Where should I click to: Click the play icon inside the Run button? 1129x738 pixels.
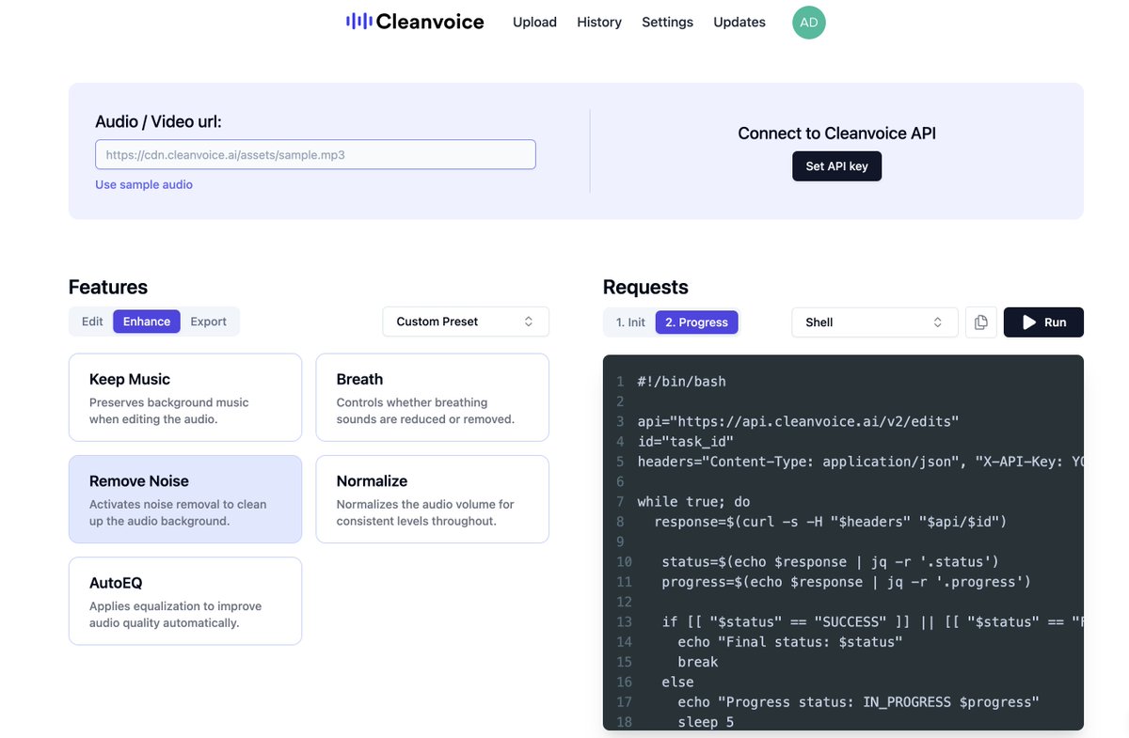tap(1028, 322)
